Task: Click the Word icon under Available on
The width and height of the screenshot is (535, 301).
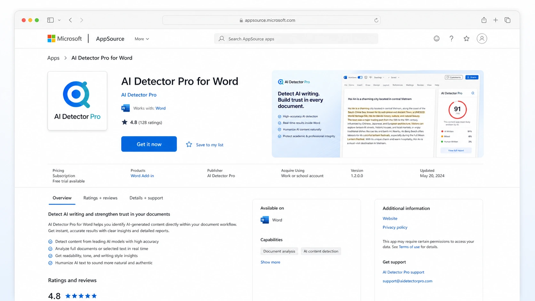Action: 265,220
